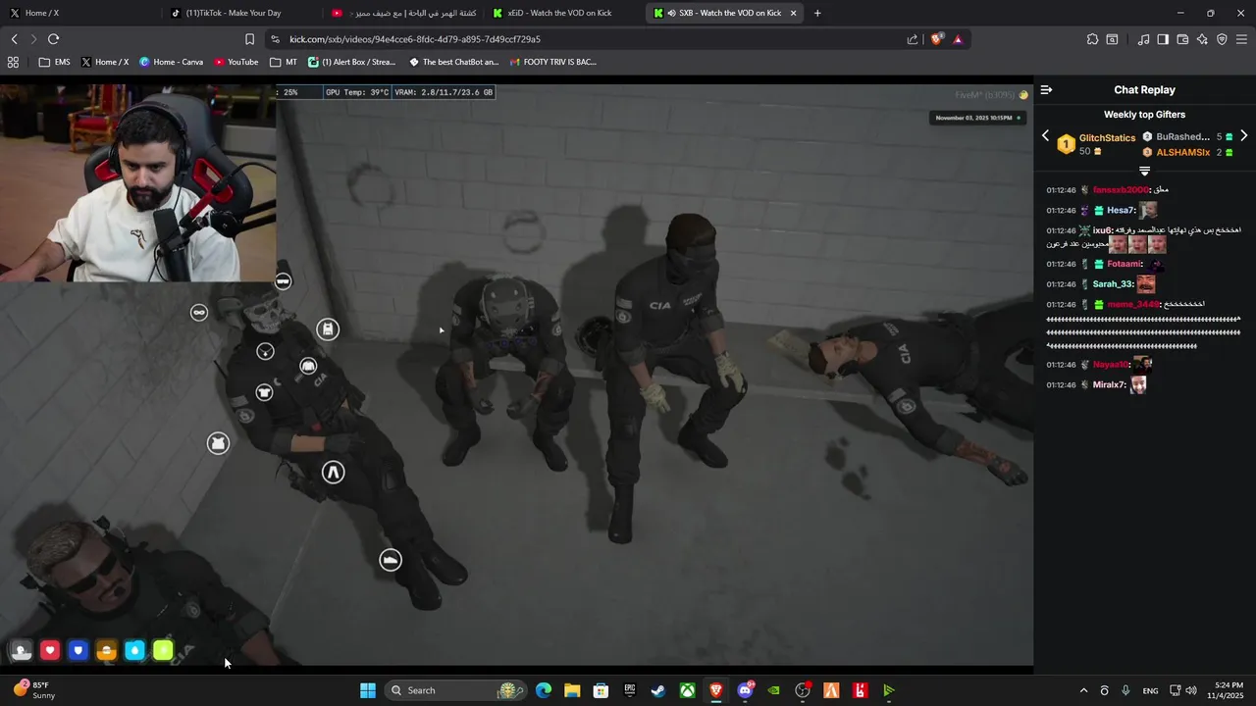Screen dimensions: 1256x706
Task: Open the MT bookmarks folder
Action: click(284, 62)
